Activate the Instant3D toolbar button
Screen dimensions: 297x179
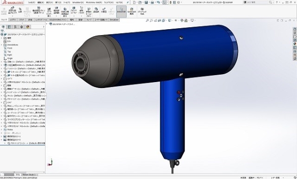point(121,11)
